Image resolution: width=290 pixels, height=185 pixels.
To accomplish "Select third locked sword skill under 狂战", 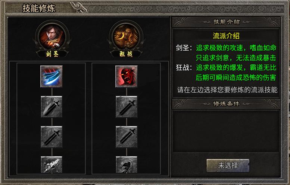I will click(x=127, y=137).
